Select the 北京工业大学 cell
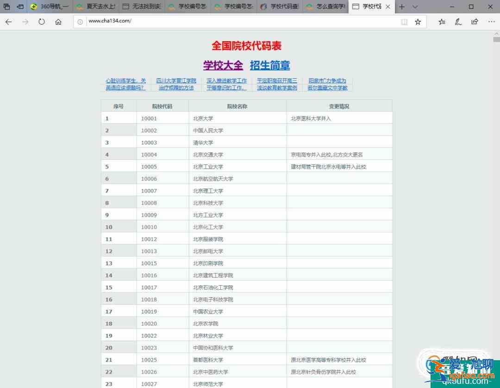 tap(237, 167)
